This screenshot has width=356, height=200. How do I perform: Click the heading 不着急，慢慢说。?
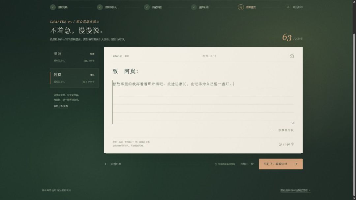[x=77, y=30]
